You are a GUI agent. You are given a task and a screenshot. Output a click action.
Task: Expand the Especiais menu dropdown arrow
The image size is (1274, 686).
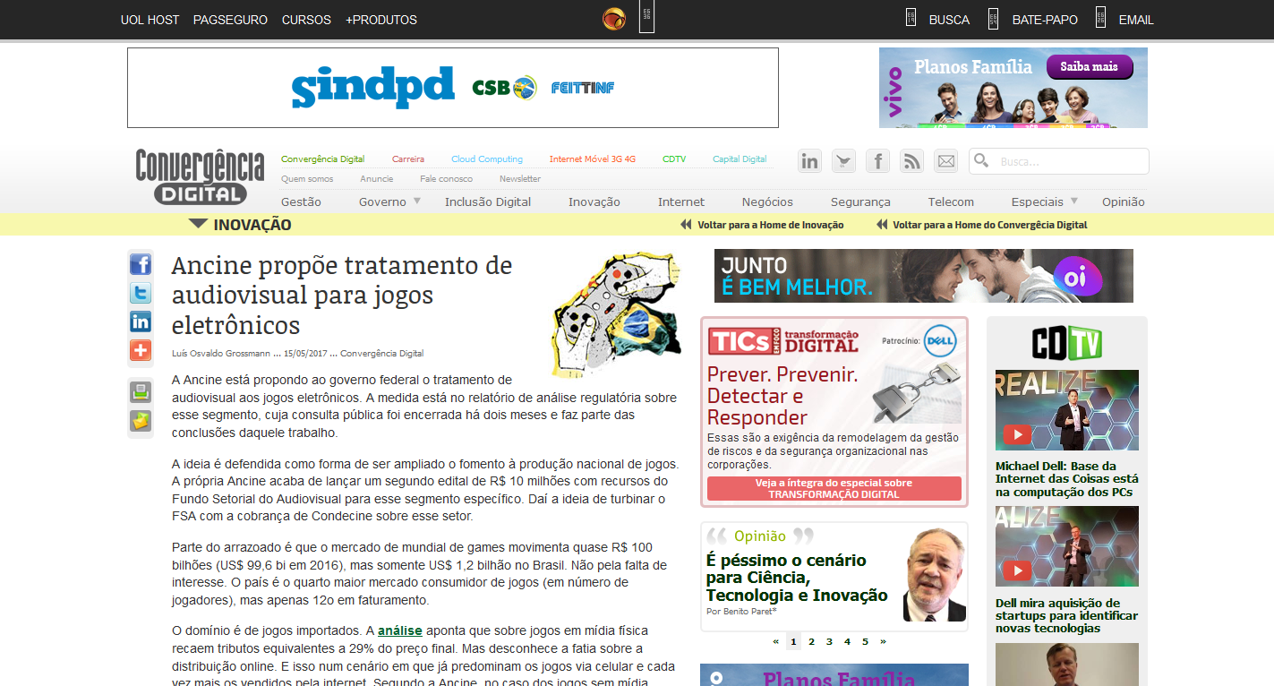coord(1074,202)
